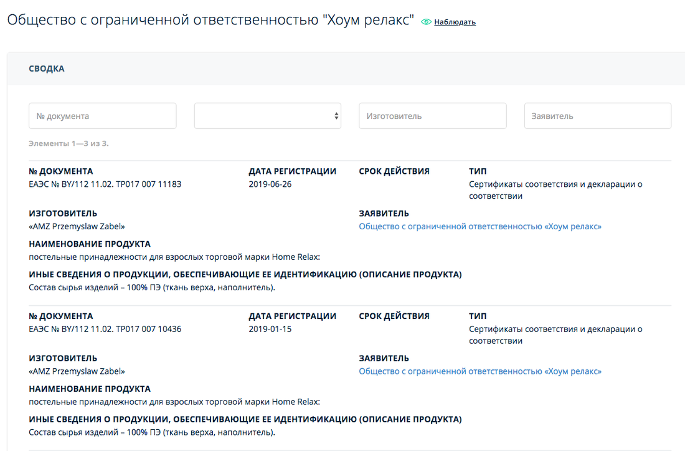Click manufacturer «AMZ Przemyslaw Zabel» in first record
This screenshot has height=451, width=685.
pyautogui.click(x=77, y=226)
